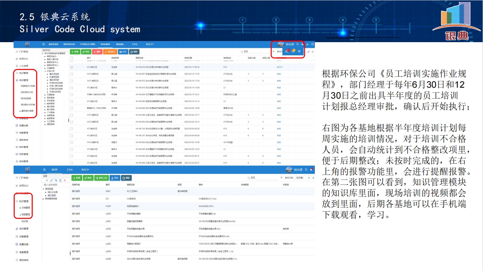Click the filter funnel icon in lower window
The image size is (483, 271).
pos(281,178)
